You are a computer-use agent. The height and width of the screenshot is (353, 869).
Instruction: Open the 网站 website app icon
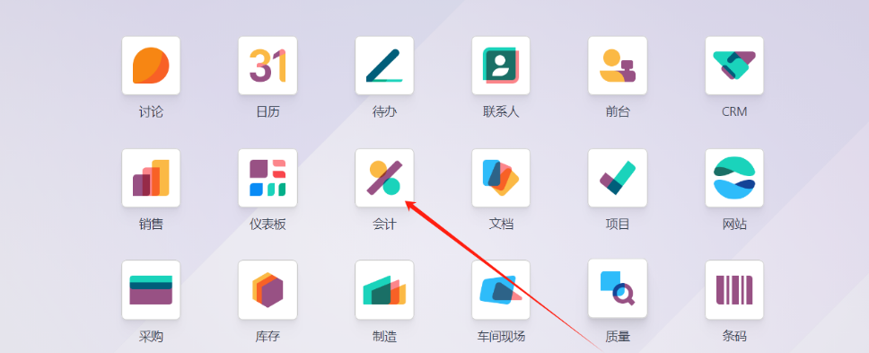point(734,178)
